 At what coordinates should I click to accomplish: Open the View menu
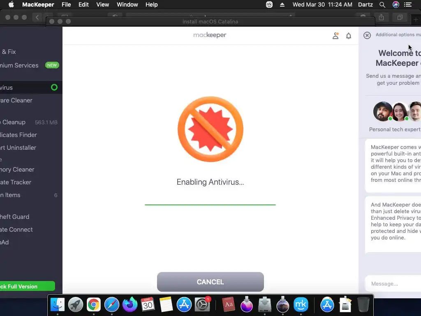tap(102, 5)
